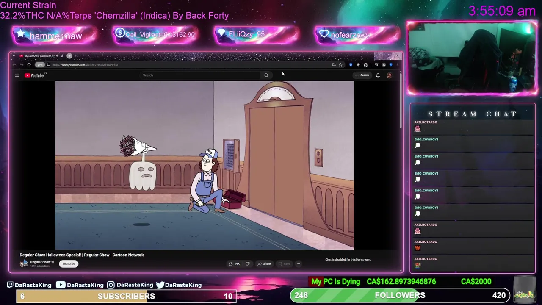Click the YouTube search input field
The height and width of the screenshot is (305, 542).
[200, 75]
